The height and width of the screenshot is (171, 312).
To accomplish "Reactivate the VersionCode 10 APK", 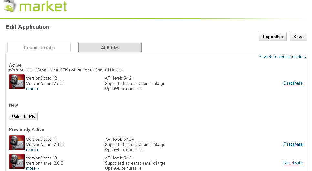I will point(293,163).
